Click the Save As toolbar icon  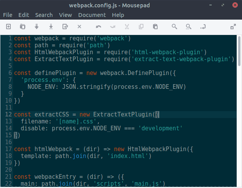(51, 27)
